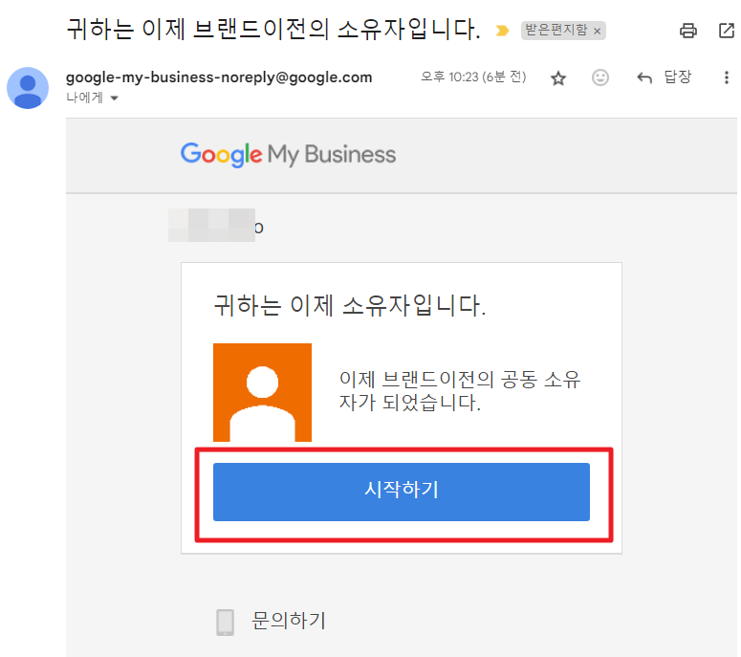Click the timestamp 오후 10:23 (6분 전)
The image size is (741, 657).
[x=473, y=77]
